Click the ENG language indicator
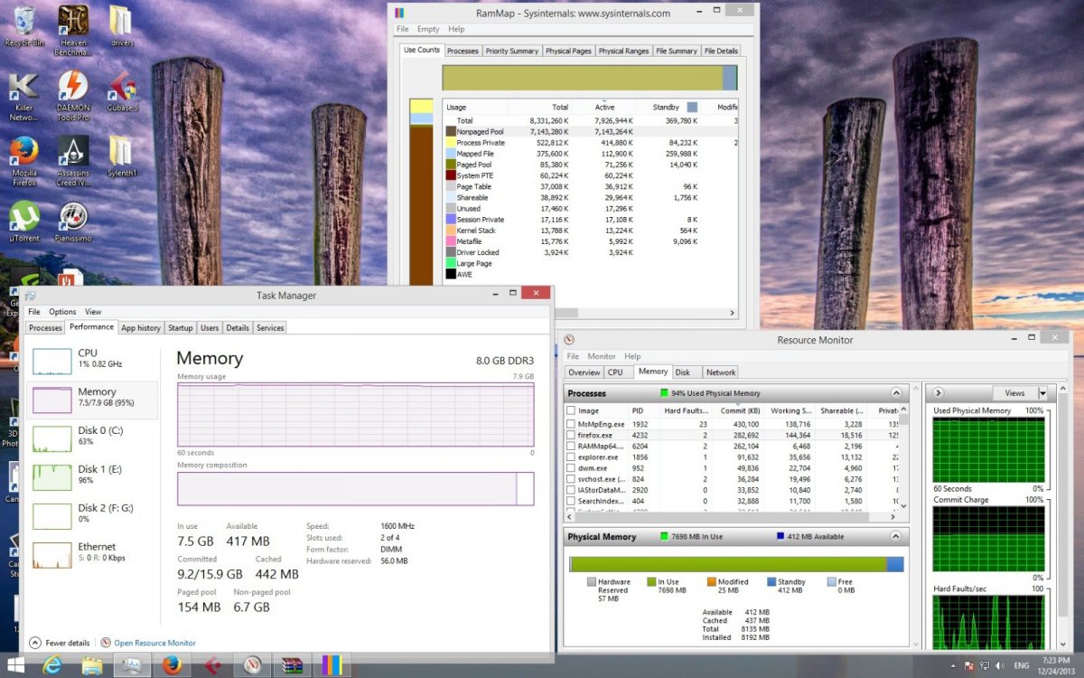The height and width of the screenshot is (678, 1084). click(x=1021, y=666)
